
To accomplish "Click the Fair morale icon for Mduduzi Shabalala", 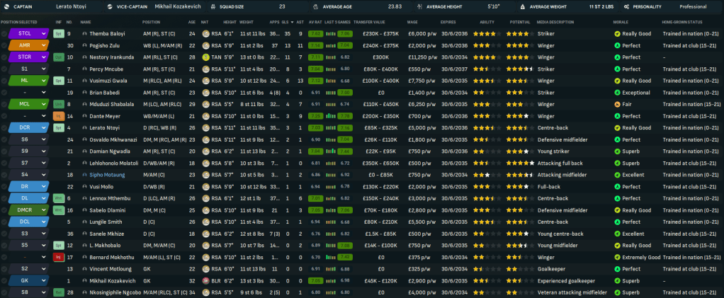I will (617, 104).
